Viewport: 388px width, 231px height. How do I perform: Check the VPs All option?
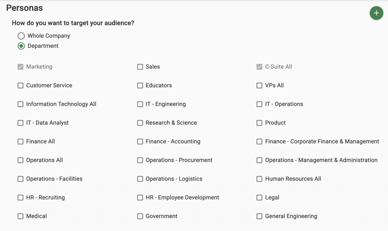pyautogui.click(x=259, y=86)
